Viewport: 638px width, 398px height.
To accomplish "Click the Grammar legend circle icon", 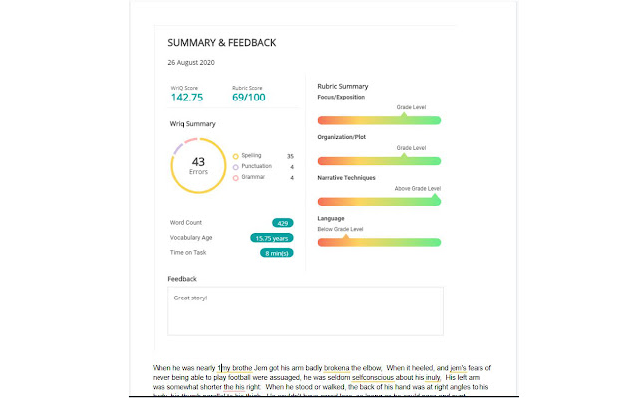I will click(x=236, y=178).
